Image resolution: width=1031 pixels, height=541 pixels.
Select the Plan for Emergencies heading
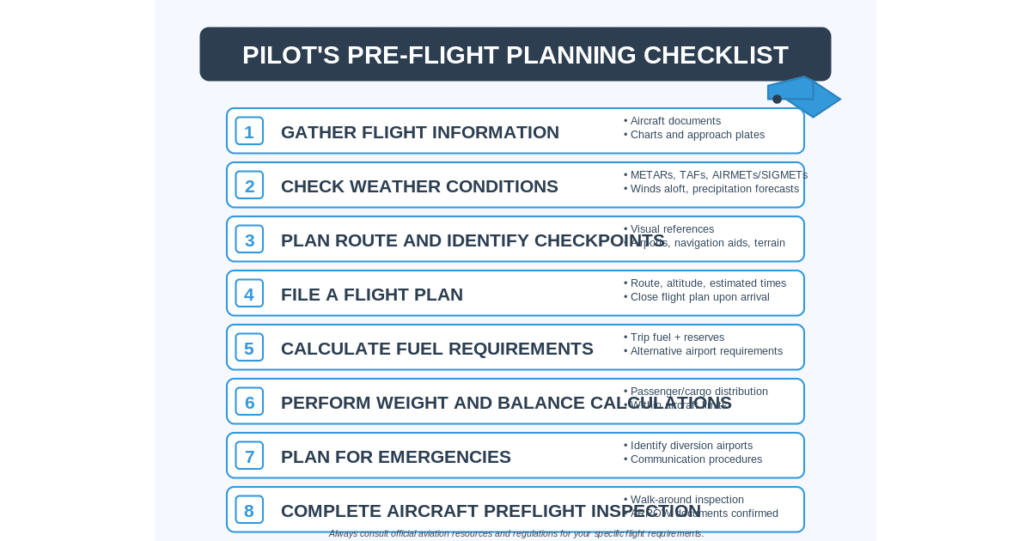395,457
